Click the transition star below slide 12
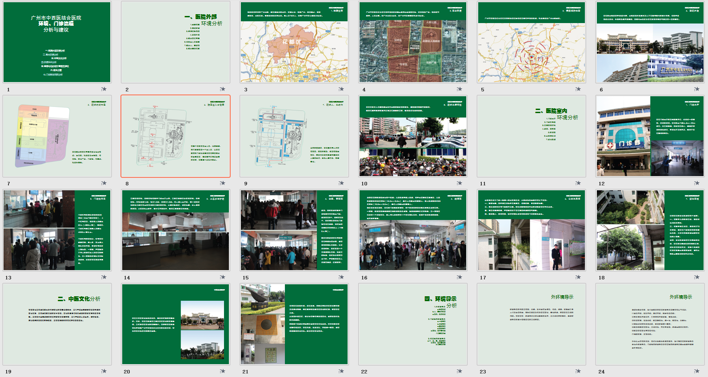Image resolution: width=708 pixels, height=377 pixels. 696,183
